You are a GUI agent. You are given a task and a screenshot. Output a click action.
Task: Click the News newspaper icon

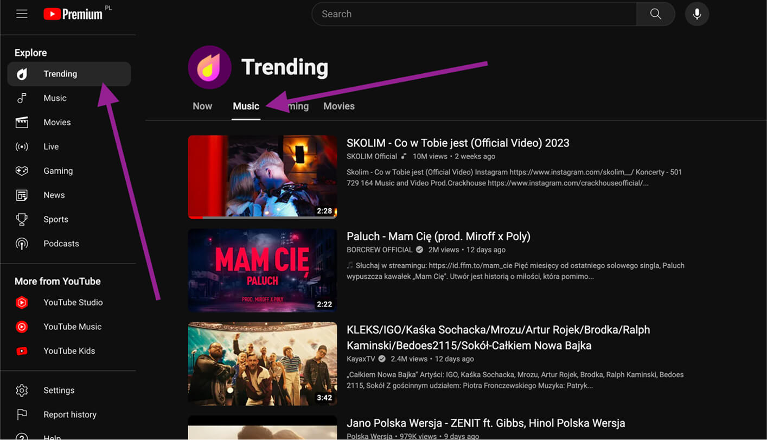(22, 195)
